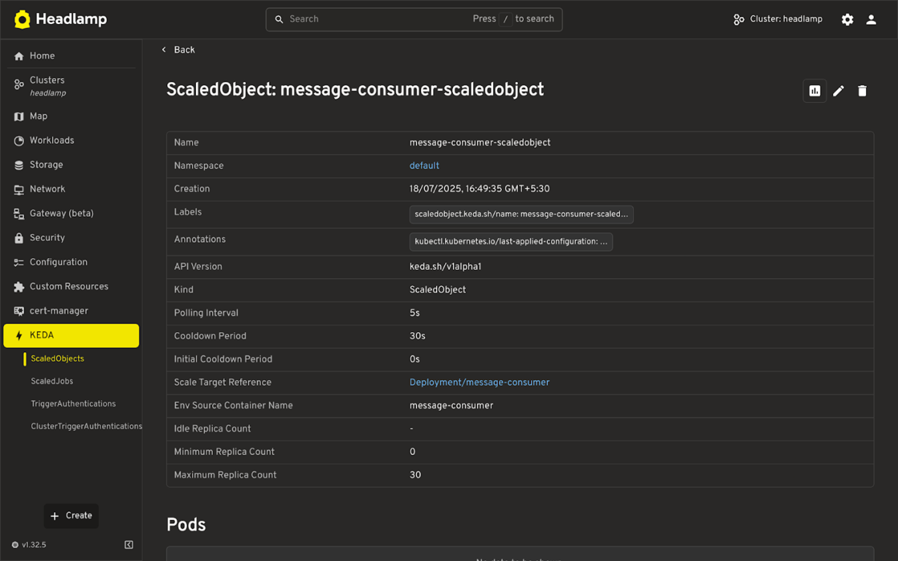The width and height of the screenshot is (898, 561).
Task: Select the ScaledObjects submenu item
Action: point(57,359)
